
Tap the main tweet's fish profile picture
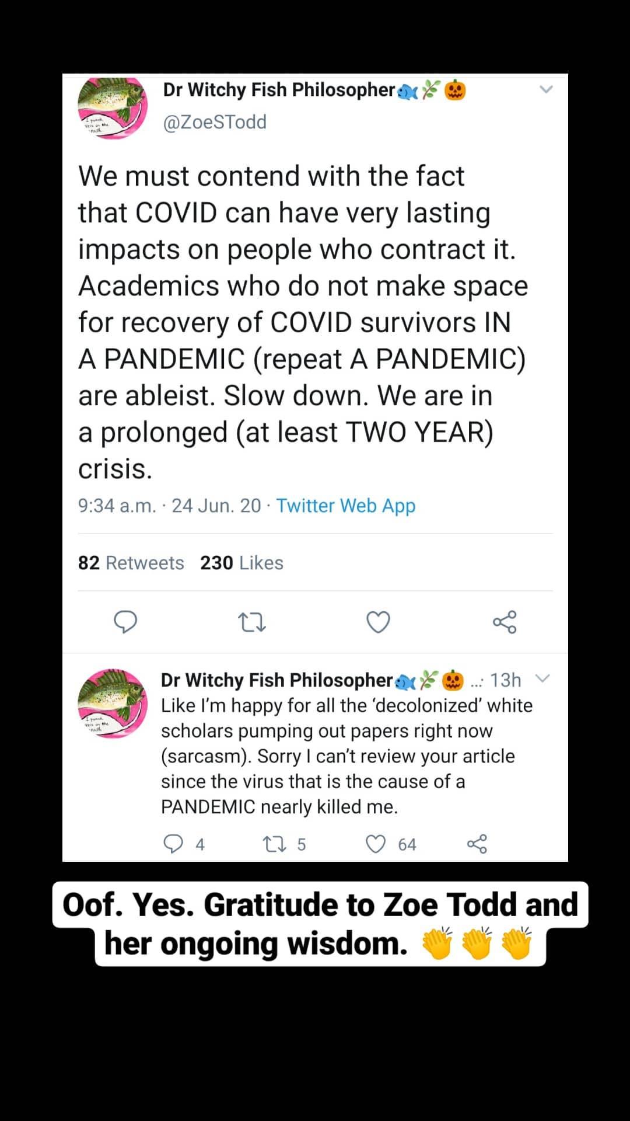point(113,108)
